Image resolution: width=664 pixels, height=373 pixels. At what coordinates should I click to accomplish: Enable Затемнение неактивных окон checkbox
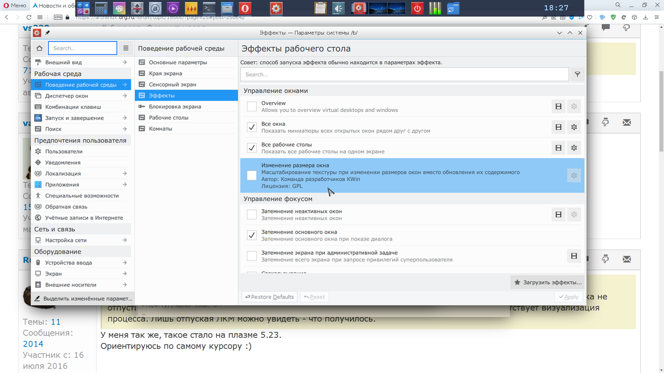click(252, 214)
